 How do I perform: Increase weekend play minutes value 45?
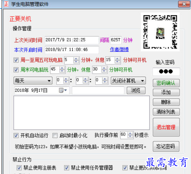62,68
